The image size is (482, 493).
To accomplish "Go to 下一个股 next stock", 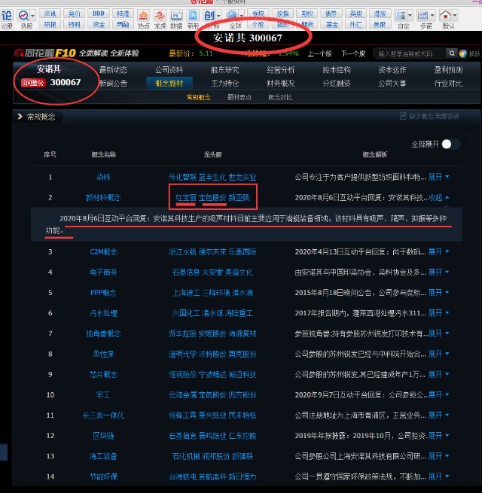I will 353,53.
